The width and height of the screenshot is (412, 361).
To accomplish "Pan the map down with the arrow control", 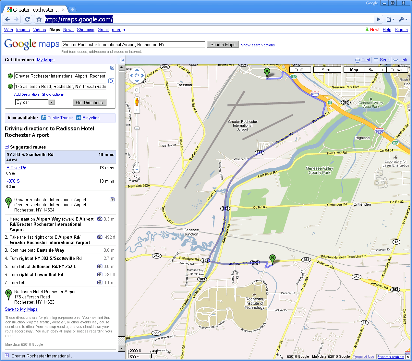I will coord(137,81).
